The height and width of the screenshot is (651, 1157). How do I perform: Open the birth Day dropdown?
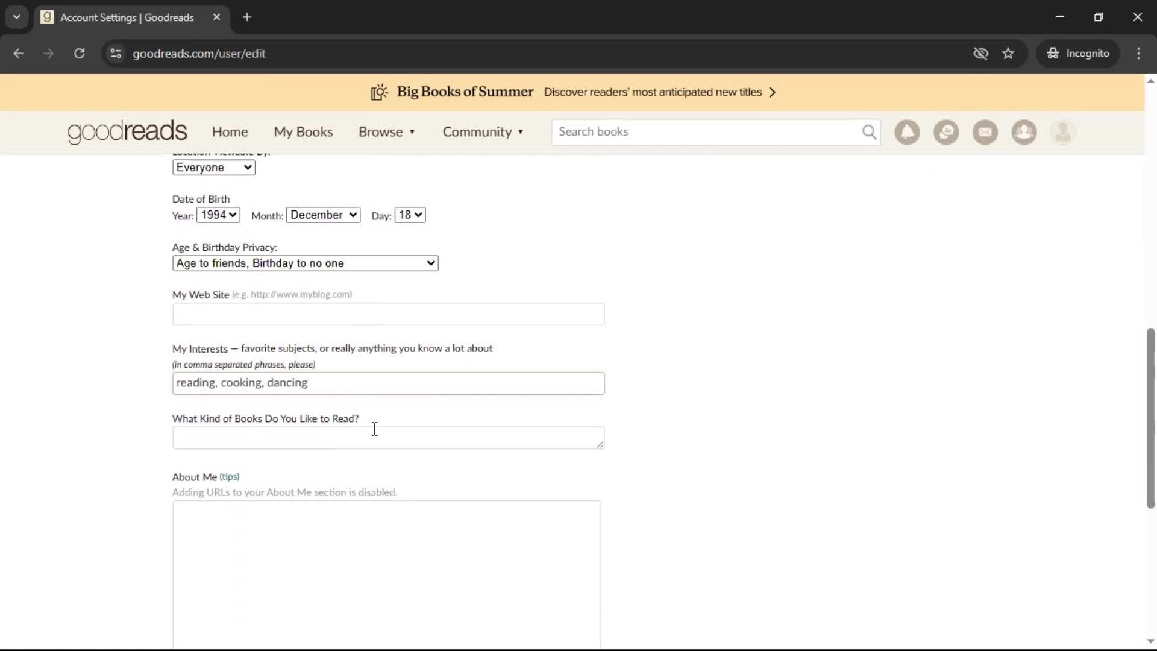(x=410, y=215)
